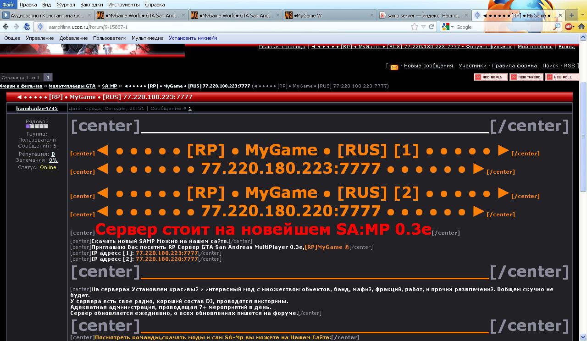The image size is (587, 341).
Task: Bookmark the page with the star icon
Action: [x=415, y=27]
